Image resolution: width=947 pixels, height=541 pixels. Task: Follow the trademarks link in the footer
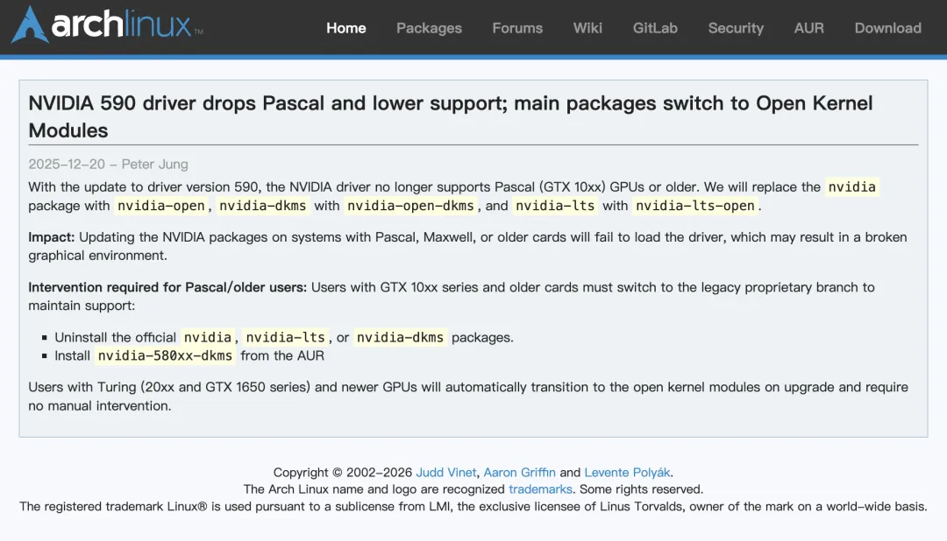540,489
